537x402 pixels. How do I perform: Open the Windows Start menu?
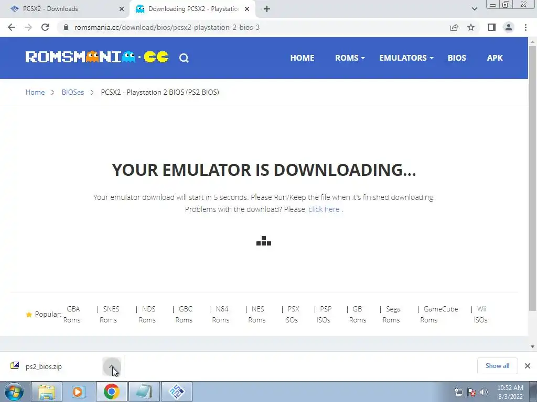(14, 392)
